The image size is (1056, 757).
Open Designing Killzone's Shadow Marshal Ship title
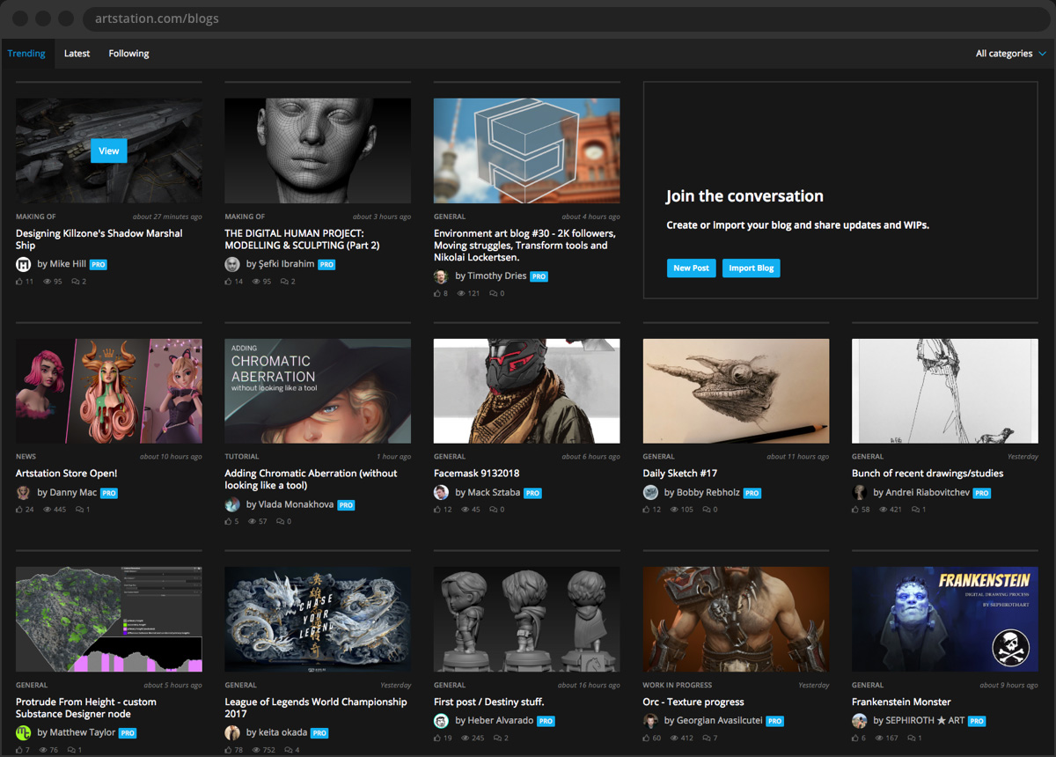pos(99,239)
